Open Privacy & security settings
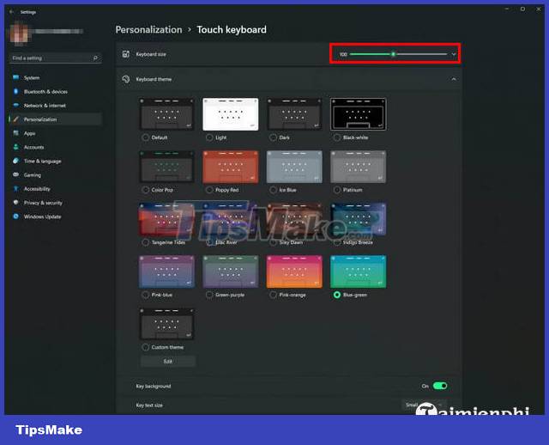This screenshot has width=549, height=445. [56, 203]
